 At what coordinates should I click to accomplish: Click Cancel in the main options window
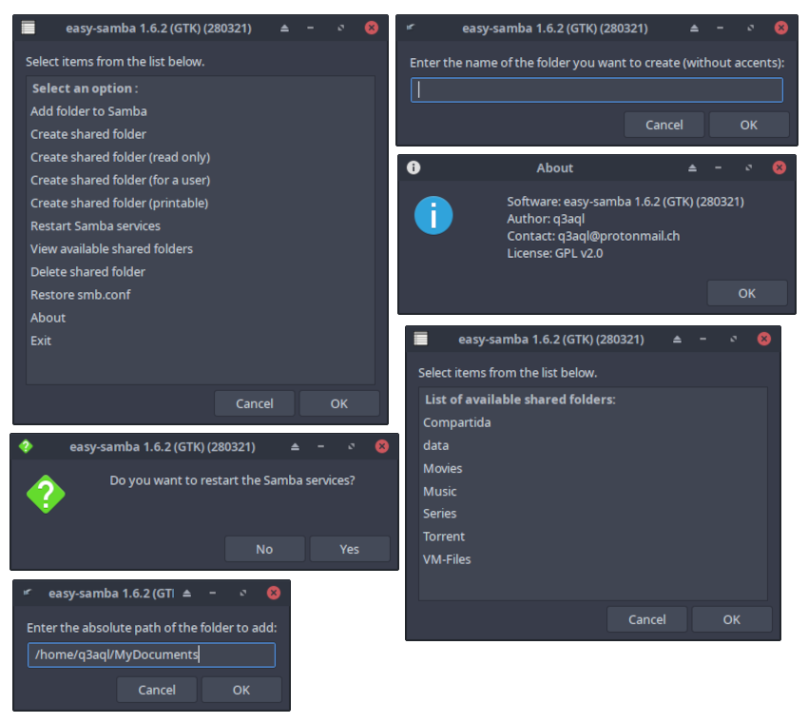tap(255, 403)
